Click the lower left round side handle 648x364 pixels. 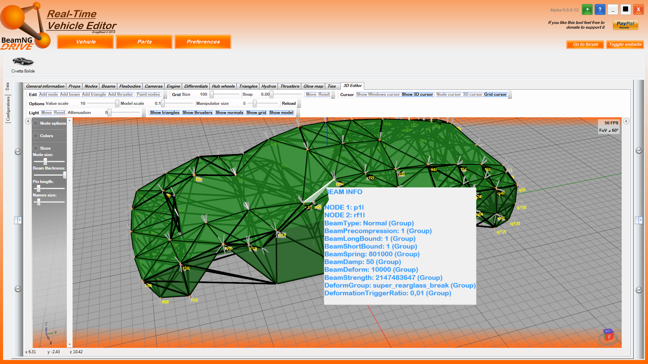(18, 289)
